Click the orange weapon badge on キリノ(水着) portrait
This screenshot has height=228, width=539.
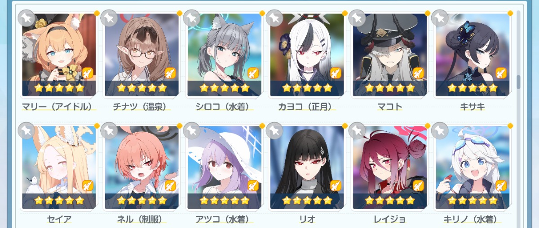pos(501,185)
